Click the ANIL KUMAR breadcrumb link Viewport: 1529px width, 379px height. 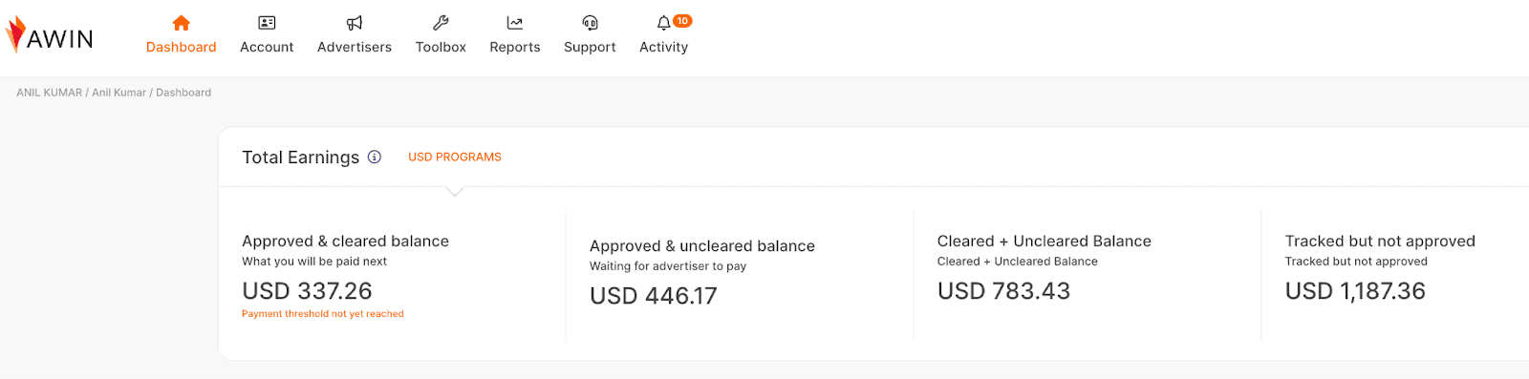tap(50, 93)
